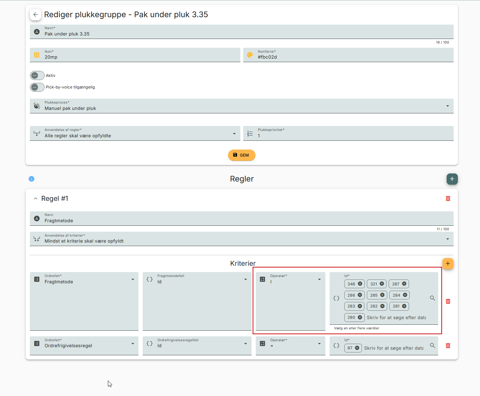Focus Fragtmetode Id search text input
The height and width of the screenshot is (396, 480).
point(396,317)
